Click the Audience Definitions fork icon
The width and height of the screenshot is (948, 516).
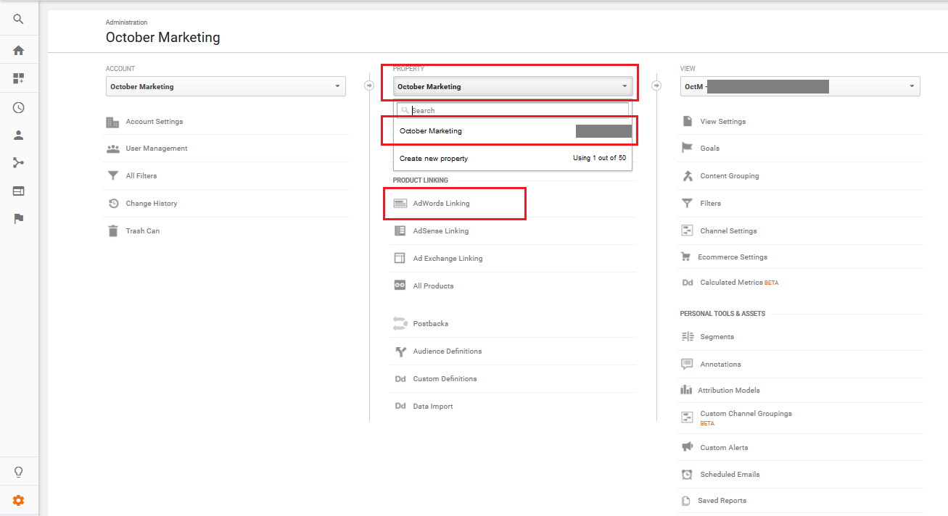coord(400,351)
